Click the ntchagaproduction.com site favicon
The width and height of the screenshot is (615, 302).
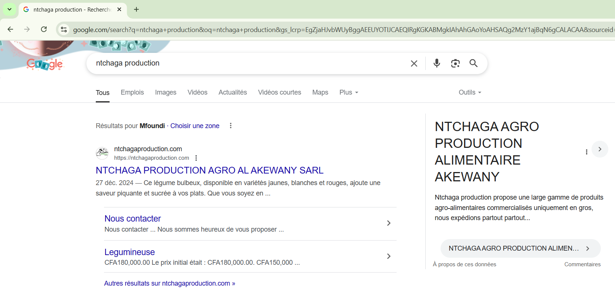tap(102, 153)
